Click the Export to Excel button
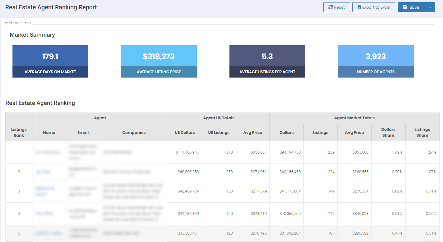 click(x=374, y=7)
